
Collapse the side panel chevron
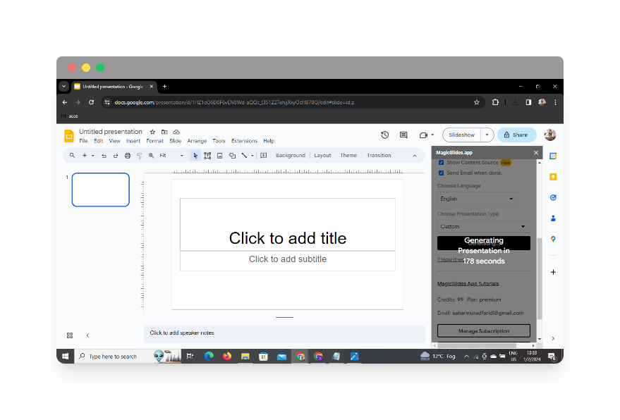tap(553, 339)
